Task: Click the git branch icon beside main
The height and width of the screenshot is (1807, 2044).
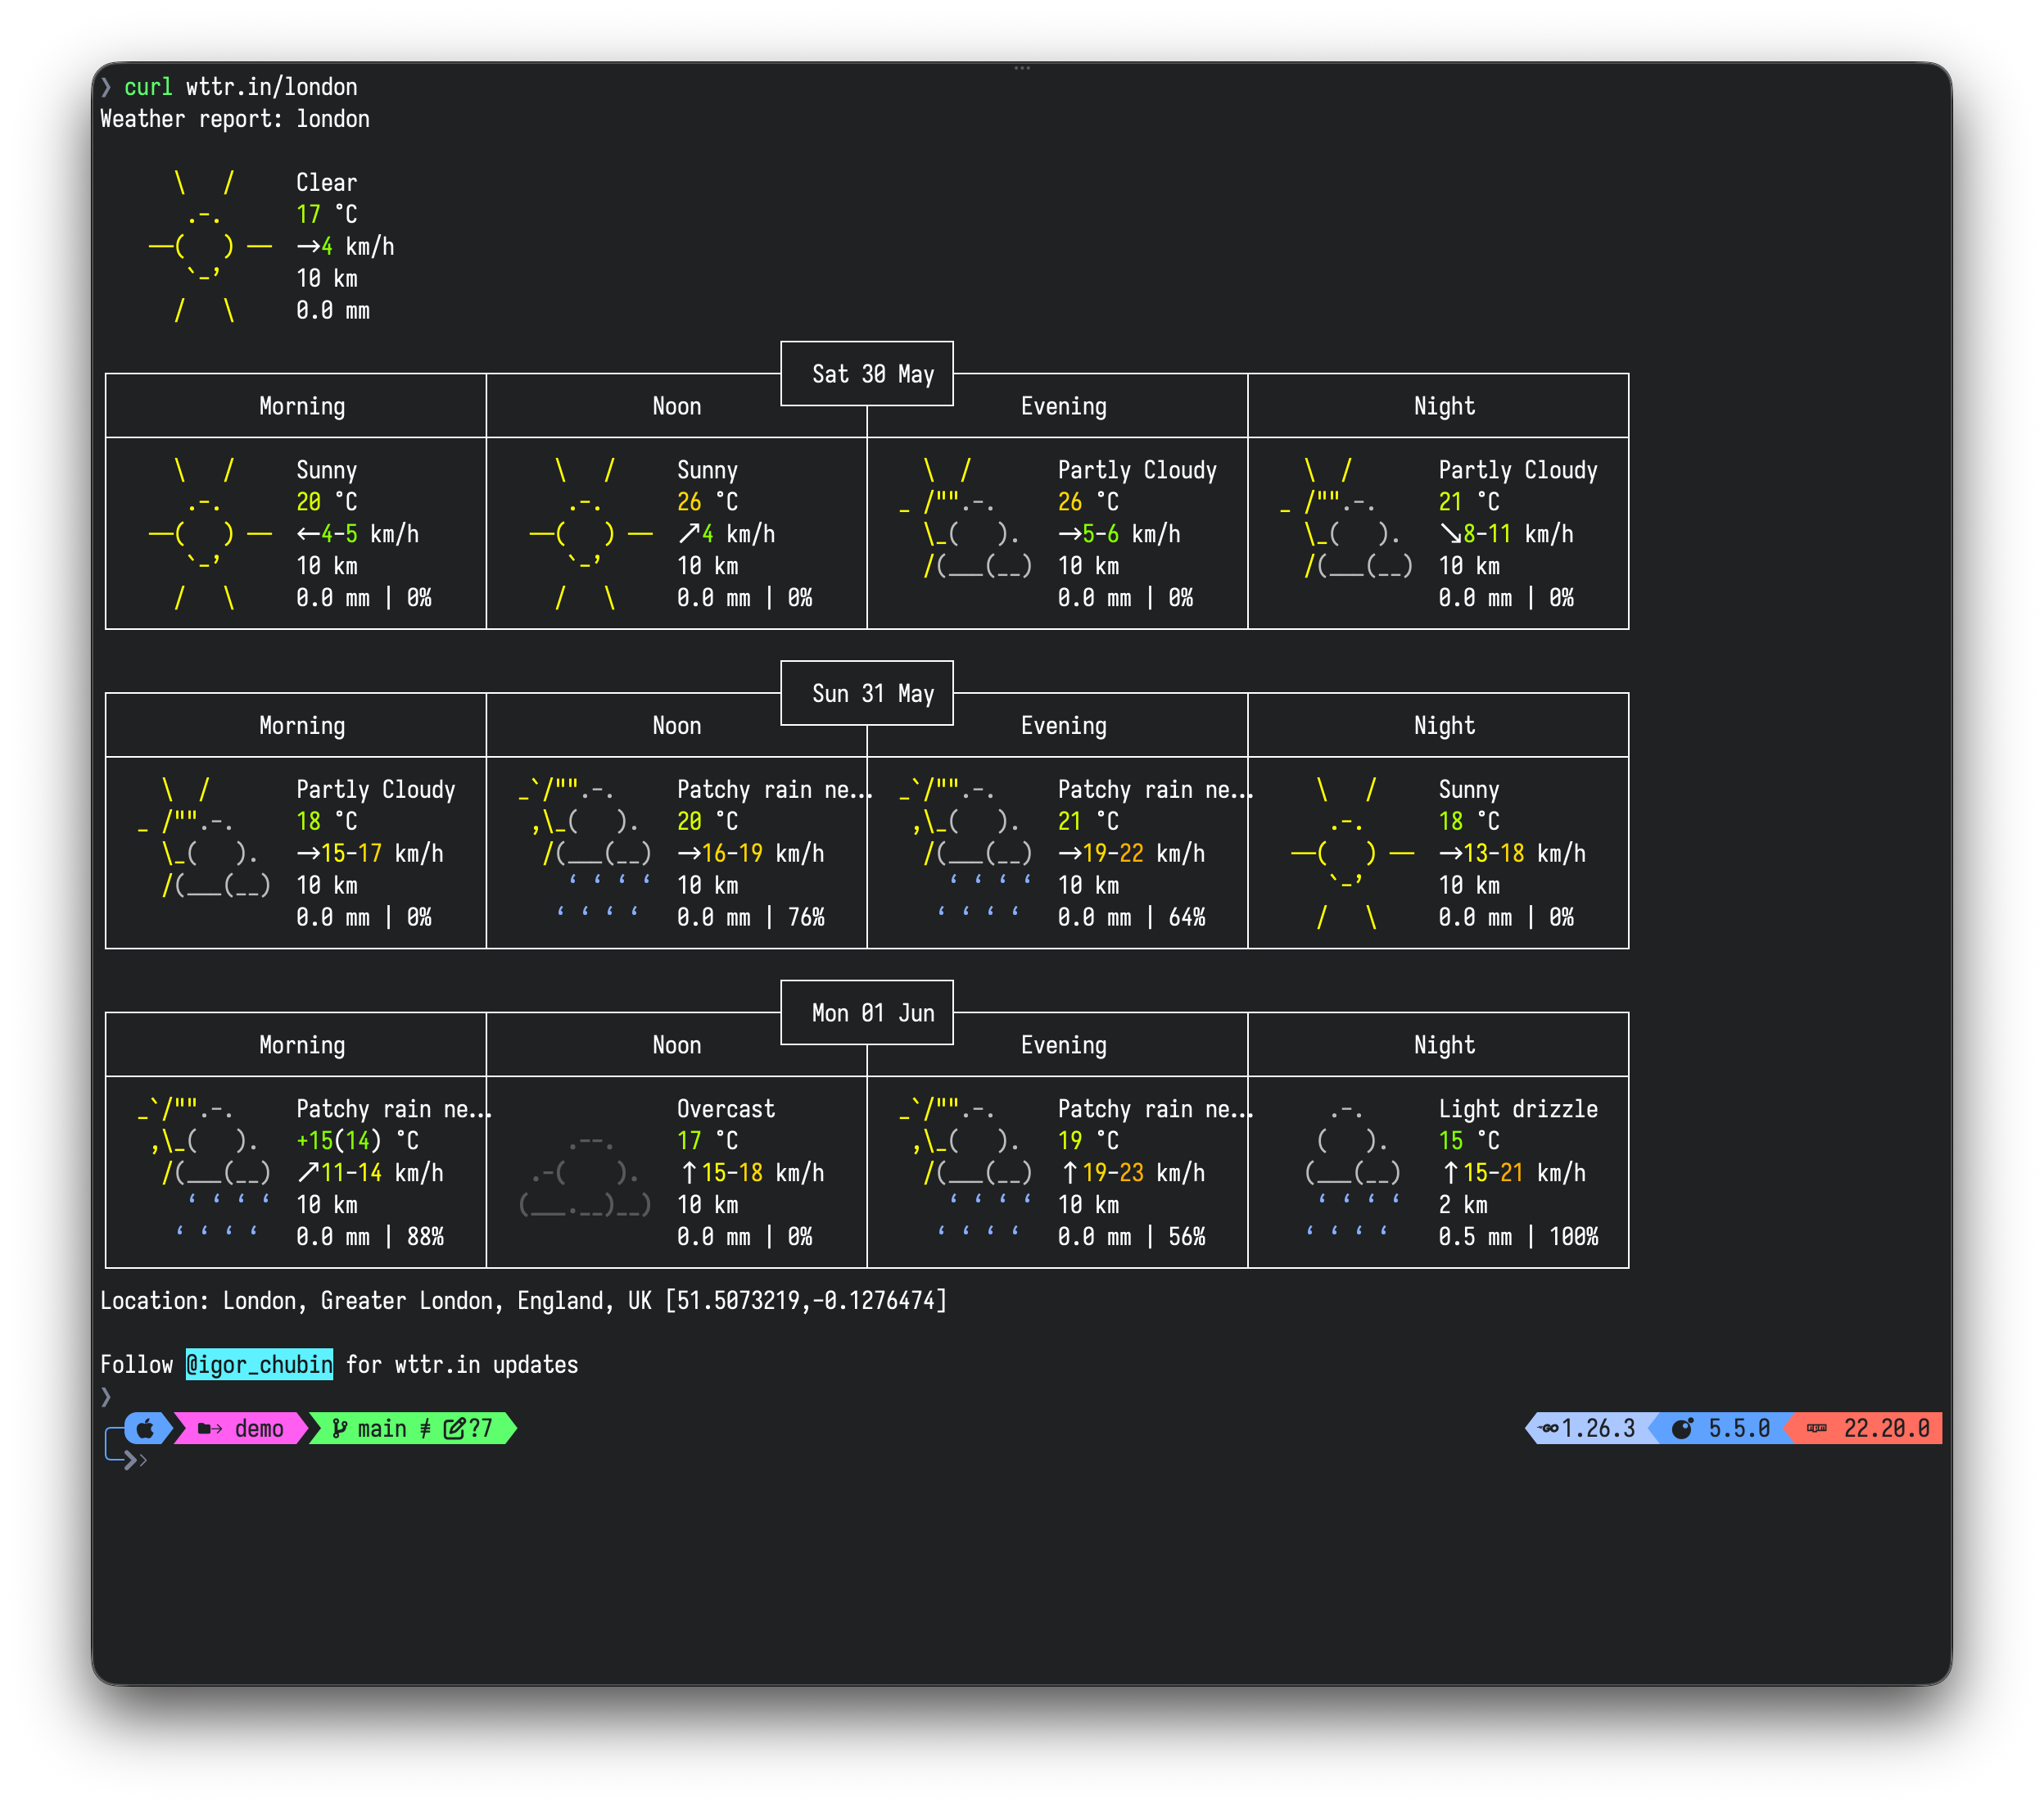Action: tap(340, 1429)
